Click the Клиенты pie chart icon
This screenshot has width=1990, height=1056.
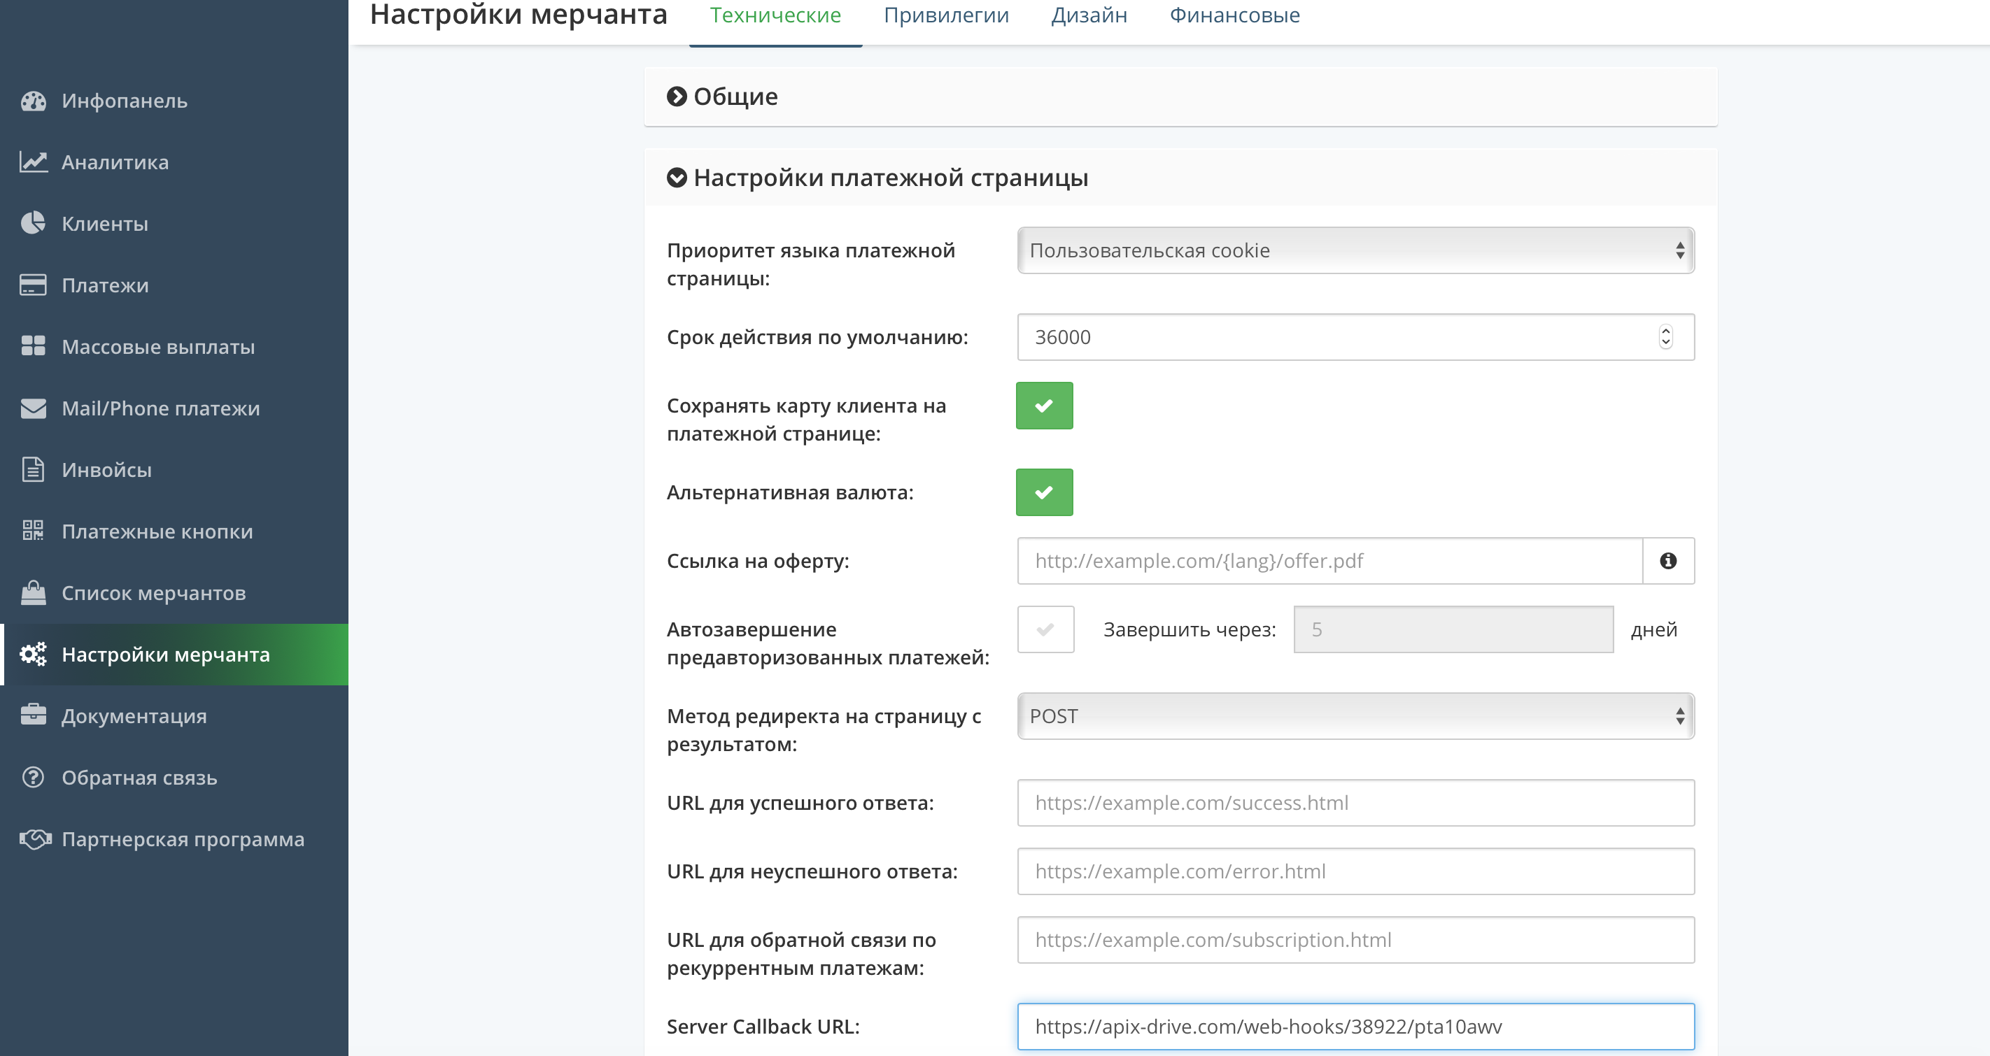[x=33, y=224]
